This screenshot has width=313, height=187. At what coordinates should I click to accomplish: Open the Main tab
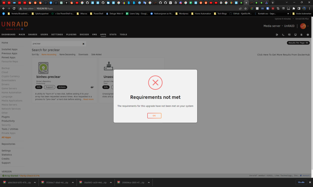click(22, 35)
